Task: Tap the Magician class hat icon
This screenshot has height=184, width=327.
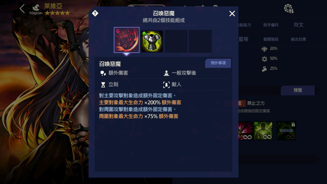Action: tap(36, 8)
